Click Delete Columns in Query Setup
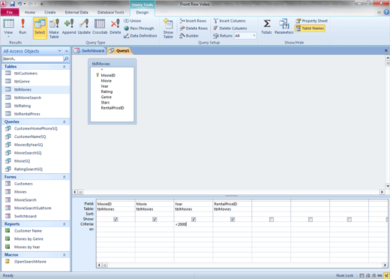Screen dimensions: 390x279 tap(230, 28)
